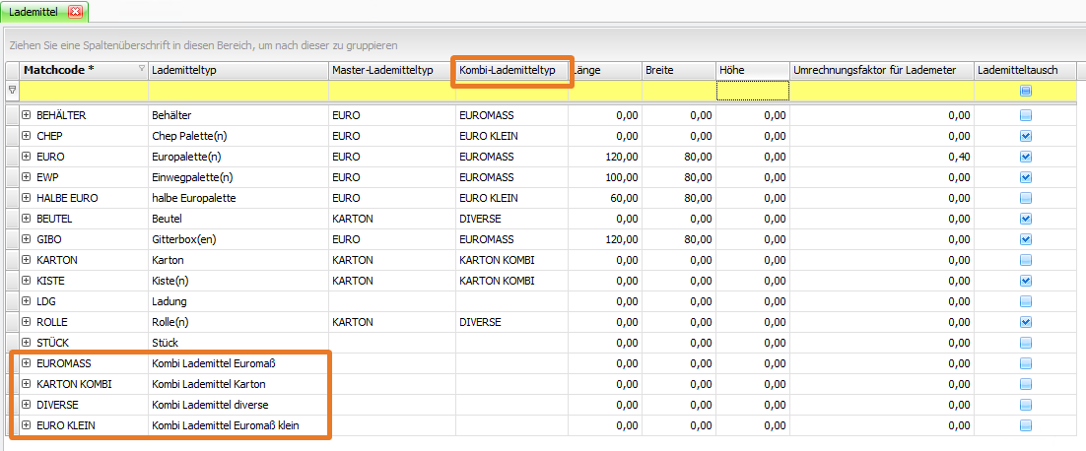Expand the KARTON KOMBI row
This screenshot has height=451, width=1086.
[27, 384]
